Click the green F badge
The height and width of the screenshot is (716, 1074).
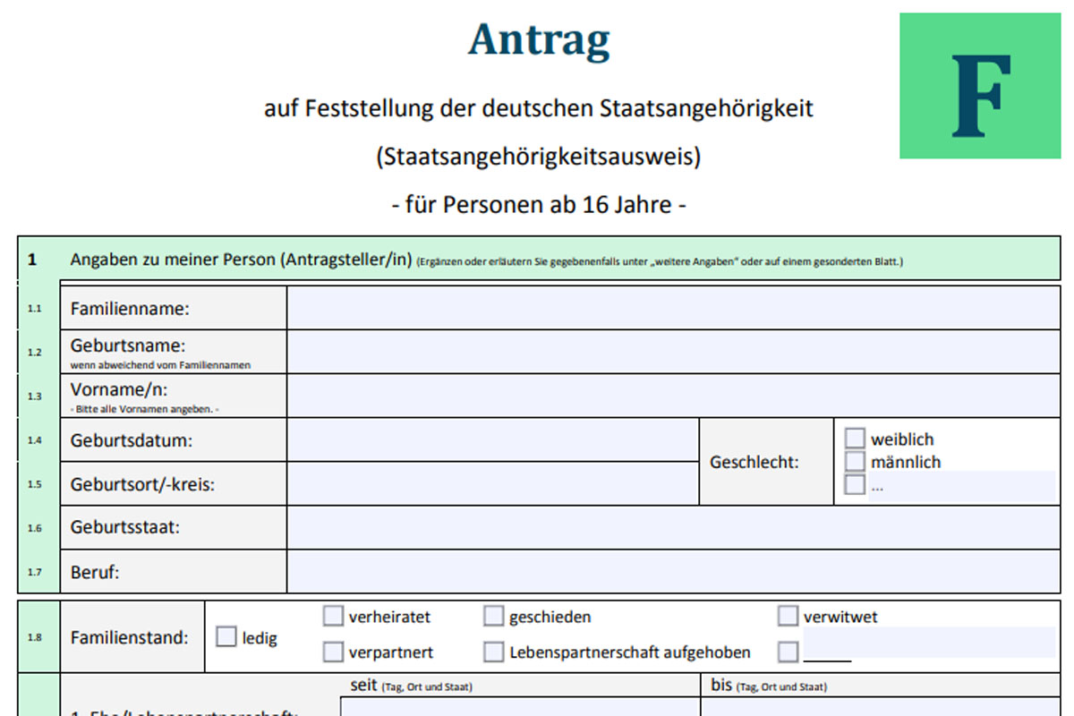[979, 86]
